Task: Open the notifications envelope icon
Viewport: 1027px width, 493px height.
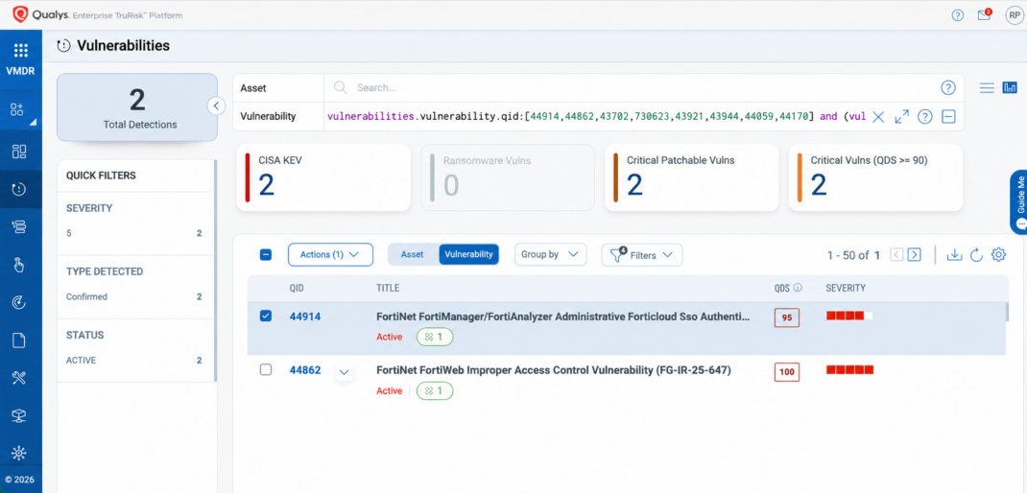Action: pos(985,15)
